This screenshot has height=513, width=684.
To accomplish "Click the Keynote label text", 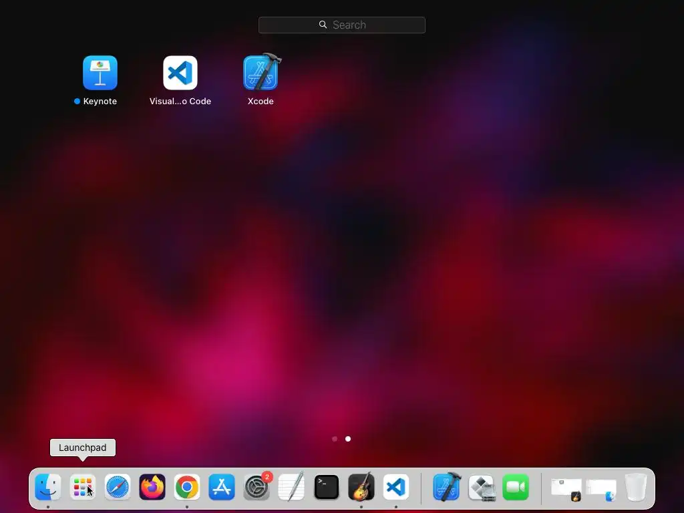I will 100,102.
